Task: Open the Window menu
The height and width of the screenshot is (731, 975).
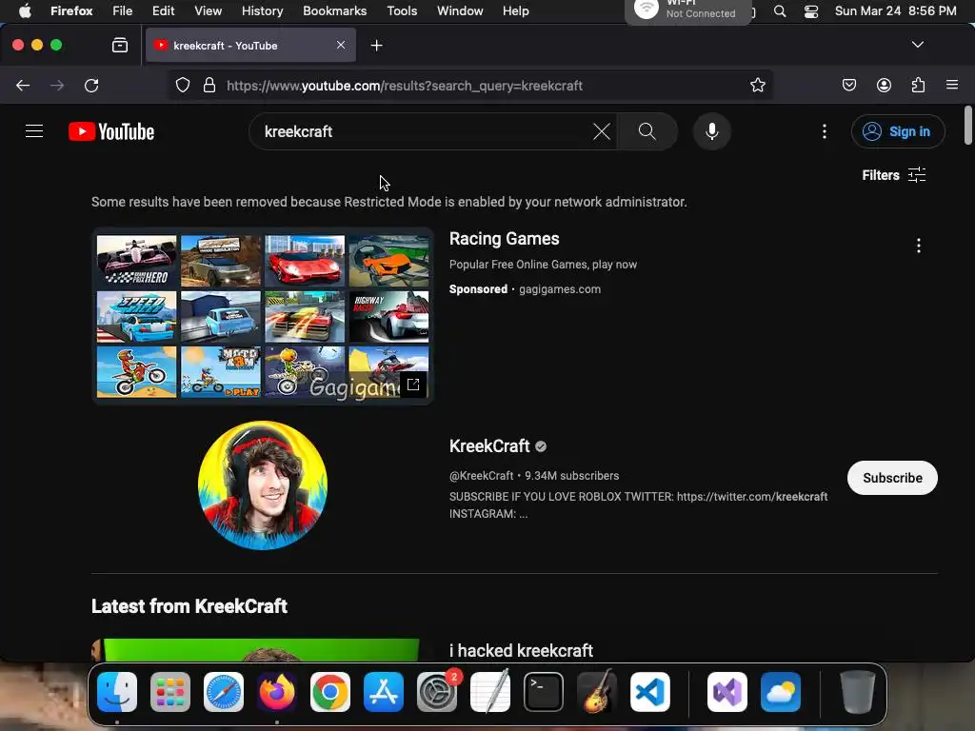Action: [x=460, y=10]
